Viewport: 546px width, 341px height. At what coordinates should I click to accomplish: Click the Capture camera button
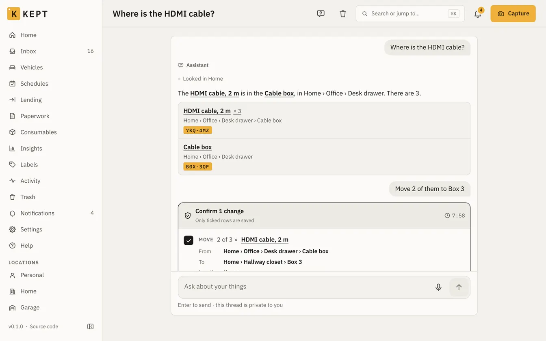pyautogui.click(x=513, y=14)
